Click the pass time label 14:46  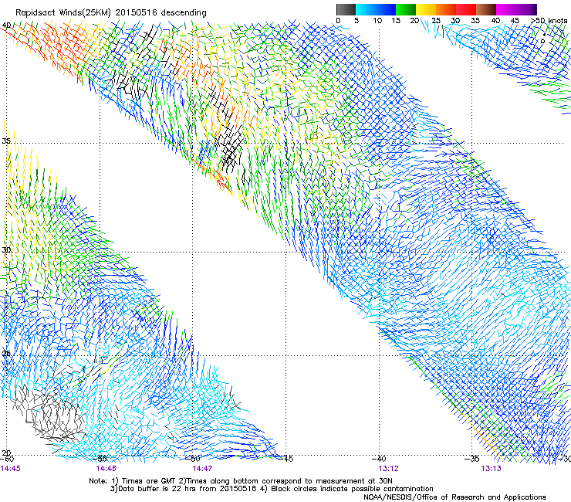pyautogui.click(x=106, y=469)
